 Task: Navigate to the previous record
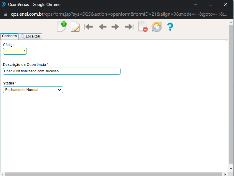pos(103,27)
